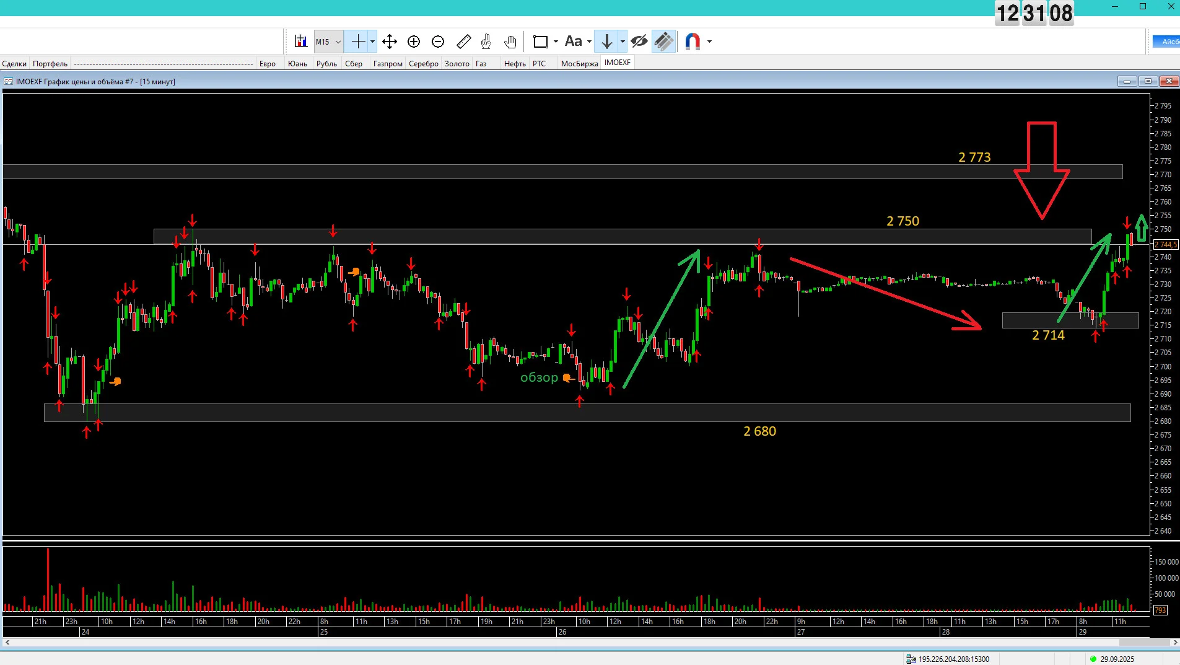
Task: Toggle the hide drawings eye icon
Action: click(x=639, y=42)
